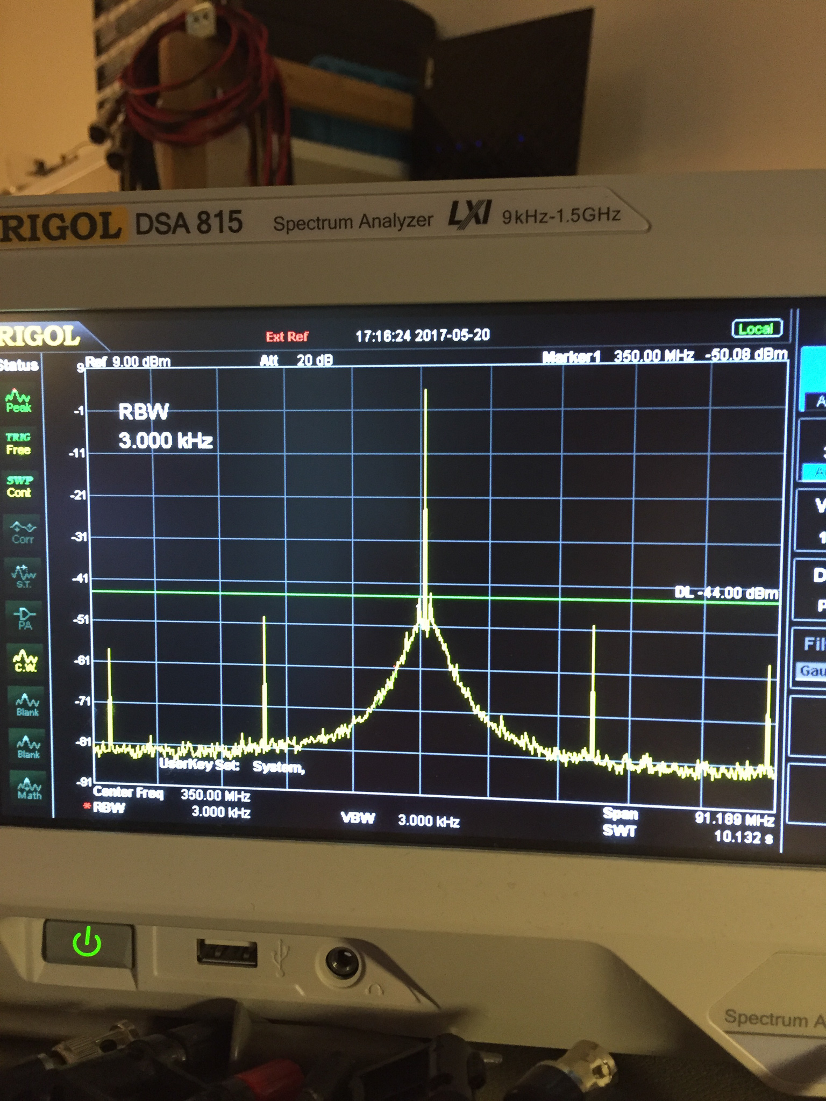Tap the RIGOL logo on screen
The width and height of the screenshot is (826, 1101).
(39, 337)
